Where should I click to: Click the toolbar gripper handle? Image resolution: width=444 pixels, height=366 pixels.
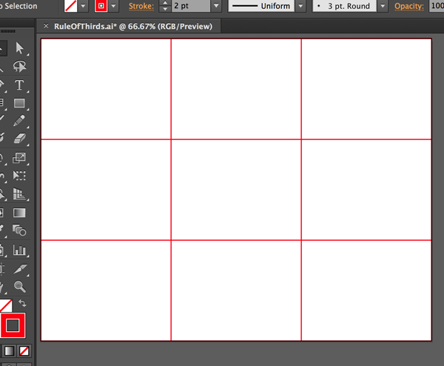click(8, 31)
